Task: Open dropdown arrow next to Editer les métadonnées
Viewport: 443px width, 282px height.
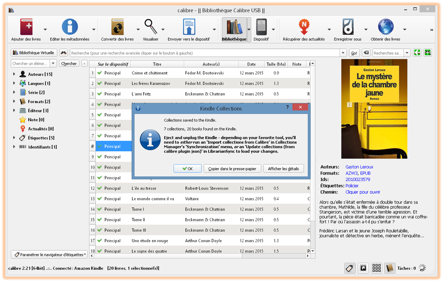Action: (x=94, y=29)
